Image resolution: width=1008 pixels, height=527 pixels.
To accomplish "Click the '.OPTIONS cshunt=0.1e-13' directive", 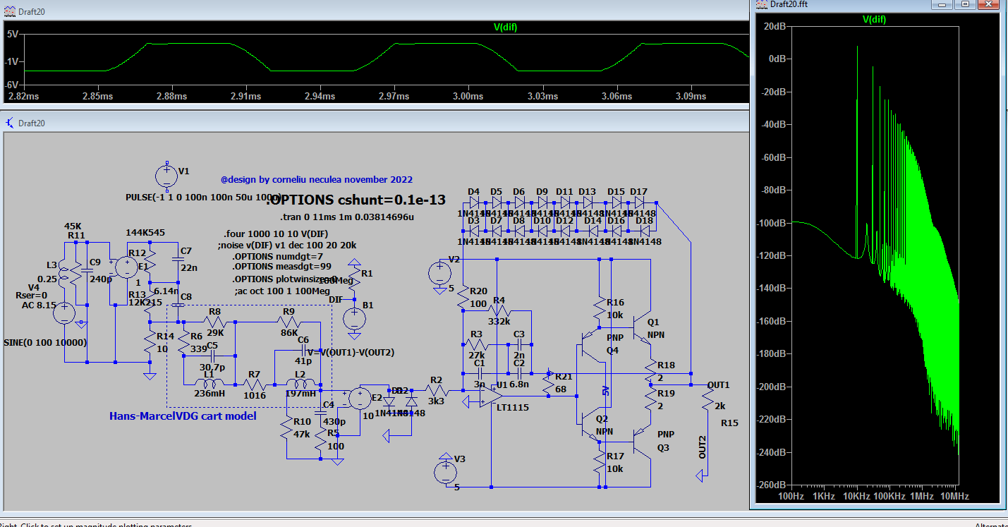I will [x=355, y=200].
